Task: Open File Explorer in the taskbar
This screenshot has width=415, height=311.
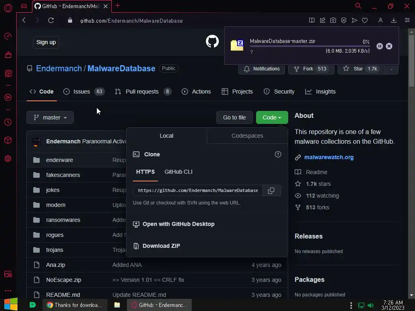Action: (117, 305)
